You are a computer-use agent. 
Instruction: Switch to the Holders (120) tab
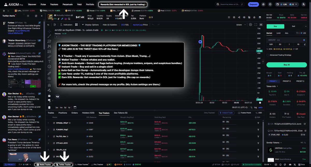pyautogui.click(x=88, y=113)
